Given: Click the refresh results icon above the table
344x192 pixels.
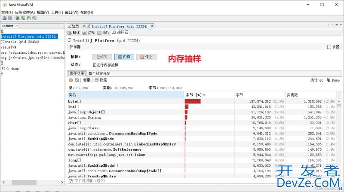Looking at the screenshot, I should click(x=77, y=80).
